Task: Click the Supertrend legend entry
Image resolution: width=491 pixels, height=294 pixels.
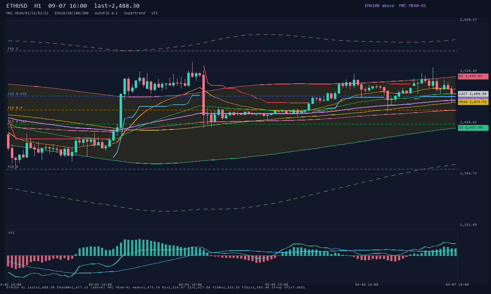Action: (x=135, y=13)
